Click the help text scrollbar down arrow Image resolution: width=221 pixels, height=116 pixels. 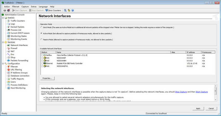[215, 100]
